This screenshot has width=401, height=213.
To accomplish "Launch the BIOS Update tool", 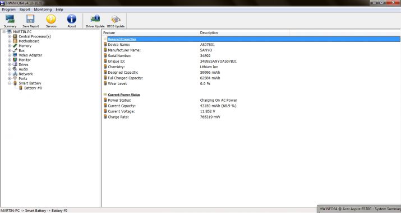I will click(116, 20).
